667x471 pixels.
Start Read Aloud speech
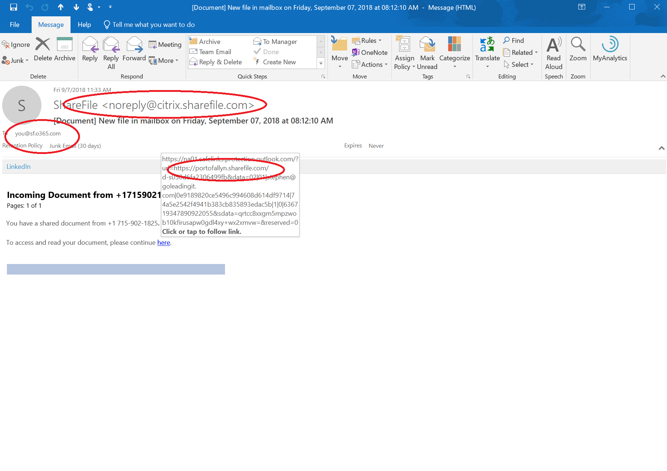pyautogui.click(x=554, y=53)
